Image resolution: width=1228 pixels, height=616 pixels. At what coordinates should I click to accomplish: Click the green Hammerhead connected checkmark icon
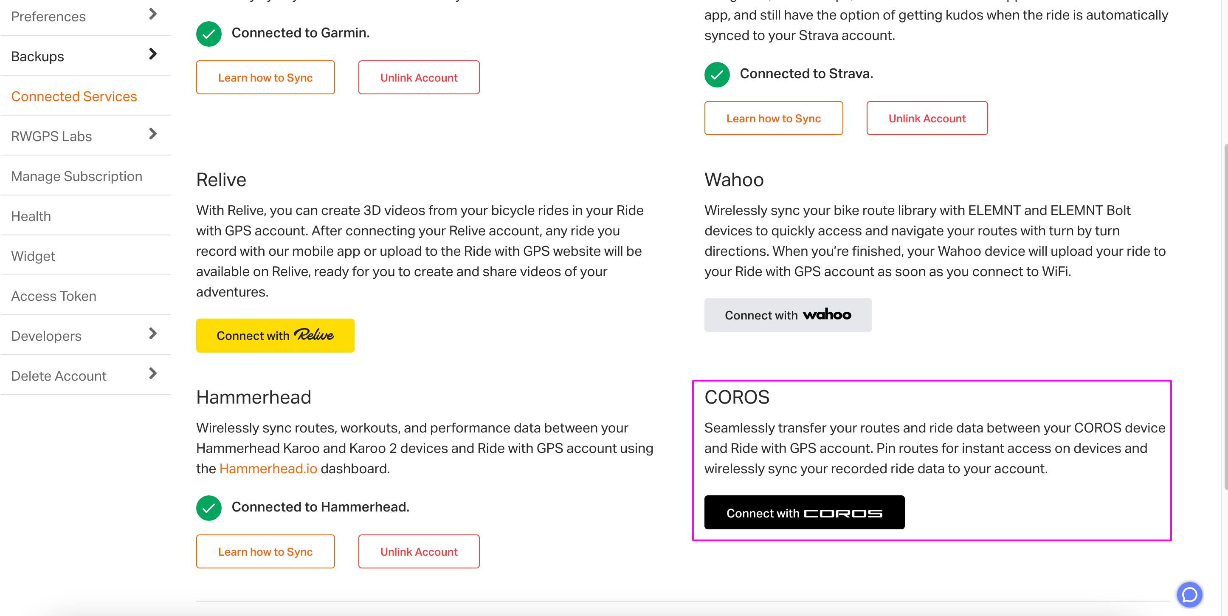[209, 507]
